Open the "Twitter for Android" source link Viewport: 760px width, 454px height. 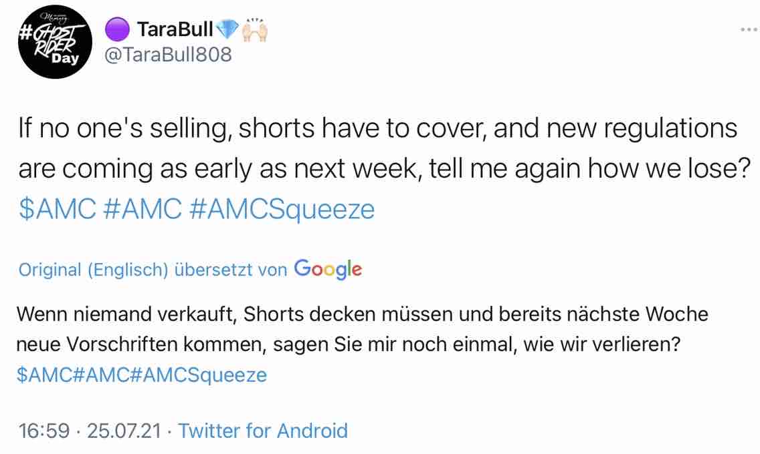click(x=263, y=431)
